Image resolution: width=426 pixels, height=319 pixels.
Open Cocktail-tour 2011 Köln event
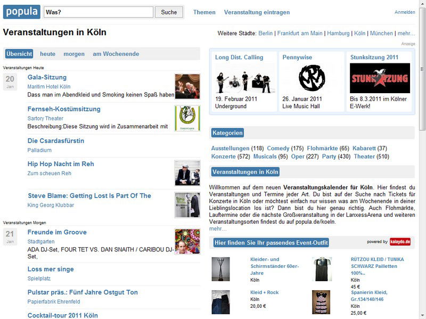click(x=62, y=315)
